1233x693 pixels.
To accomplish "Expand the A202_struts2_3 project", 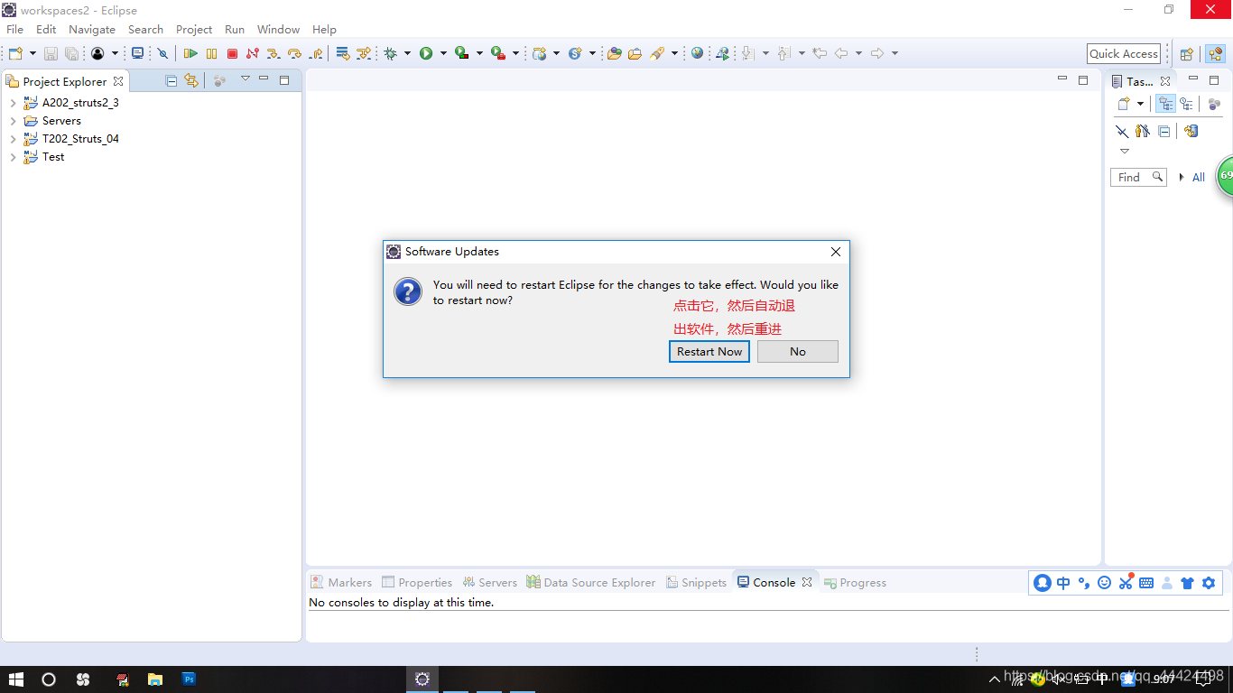I will coord(13,103).
